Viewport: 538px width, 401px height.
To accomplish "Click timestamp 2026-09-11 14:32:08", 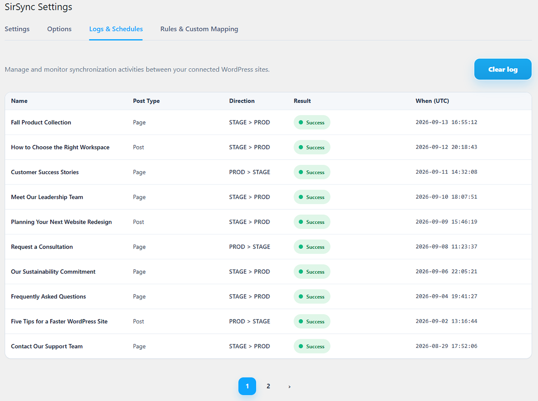I will pos(446,172).
